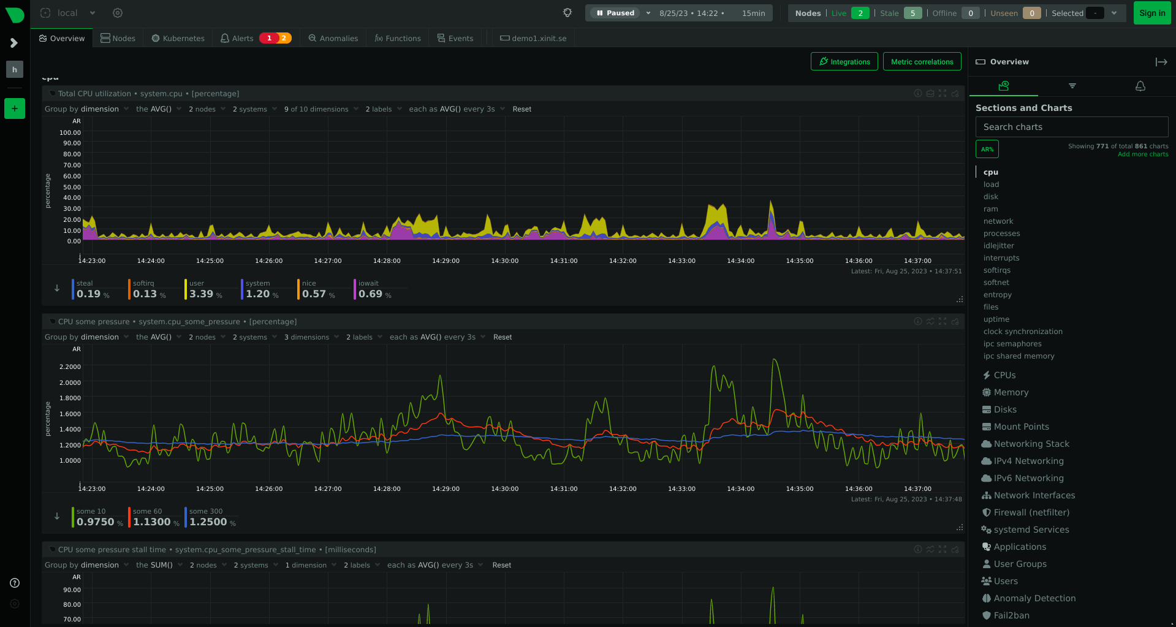Expand CPU some pressure chart to fullscreen
This screenshot has height=627, width=1176.
[943, 321]
